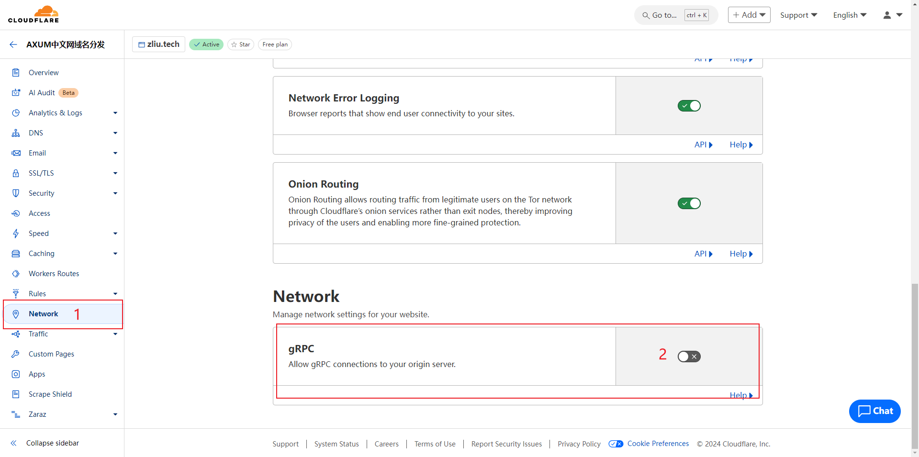This screenshot has height=457, width=919.
Task: Click the Workers Routes icon
Action: point(16,274)
